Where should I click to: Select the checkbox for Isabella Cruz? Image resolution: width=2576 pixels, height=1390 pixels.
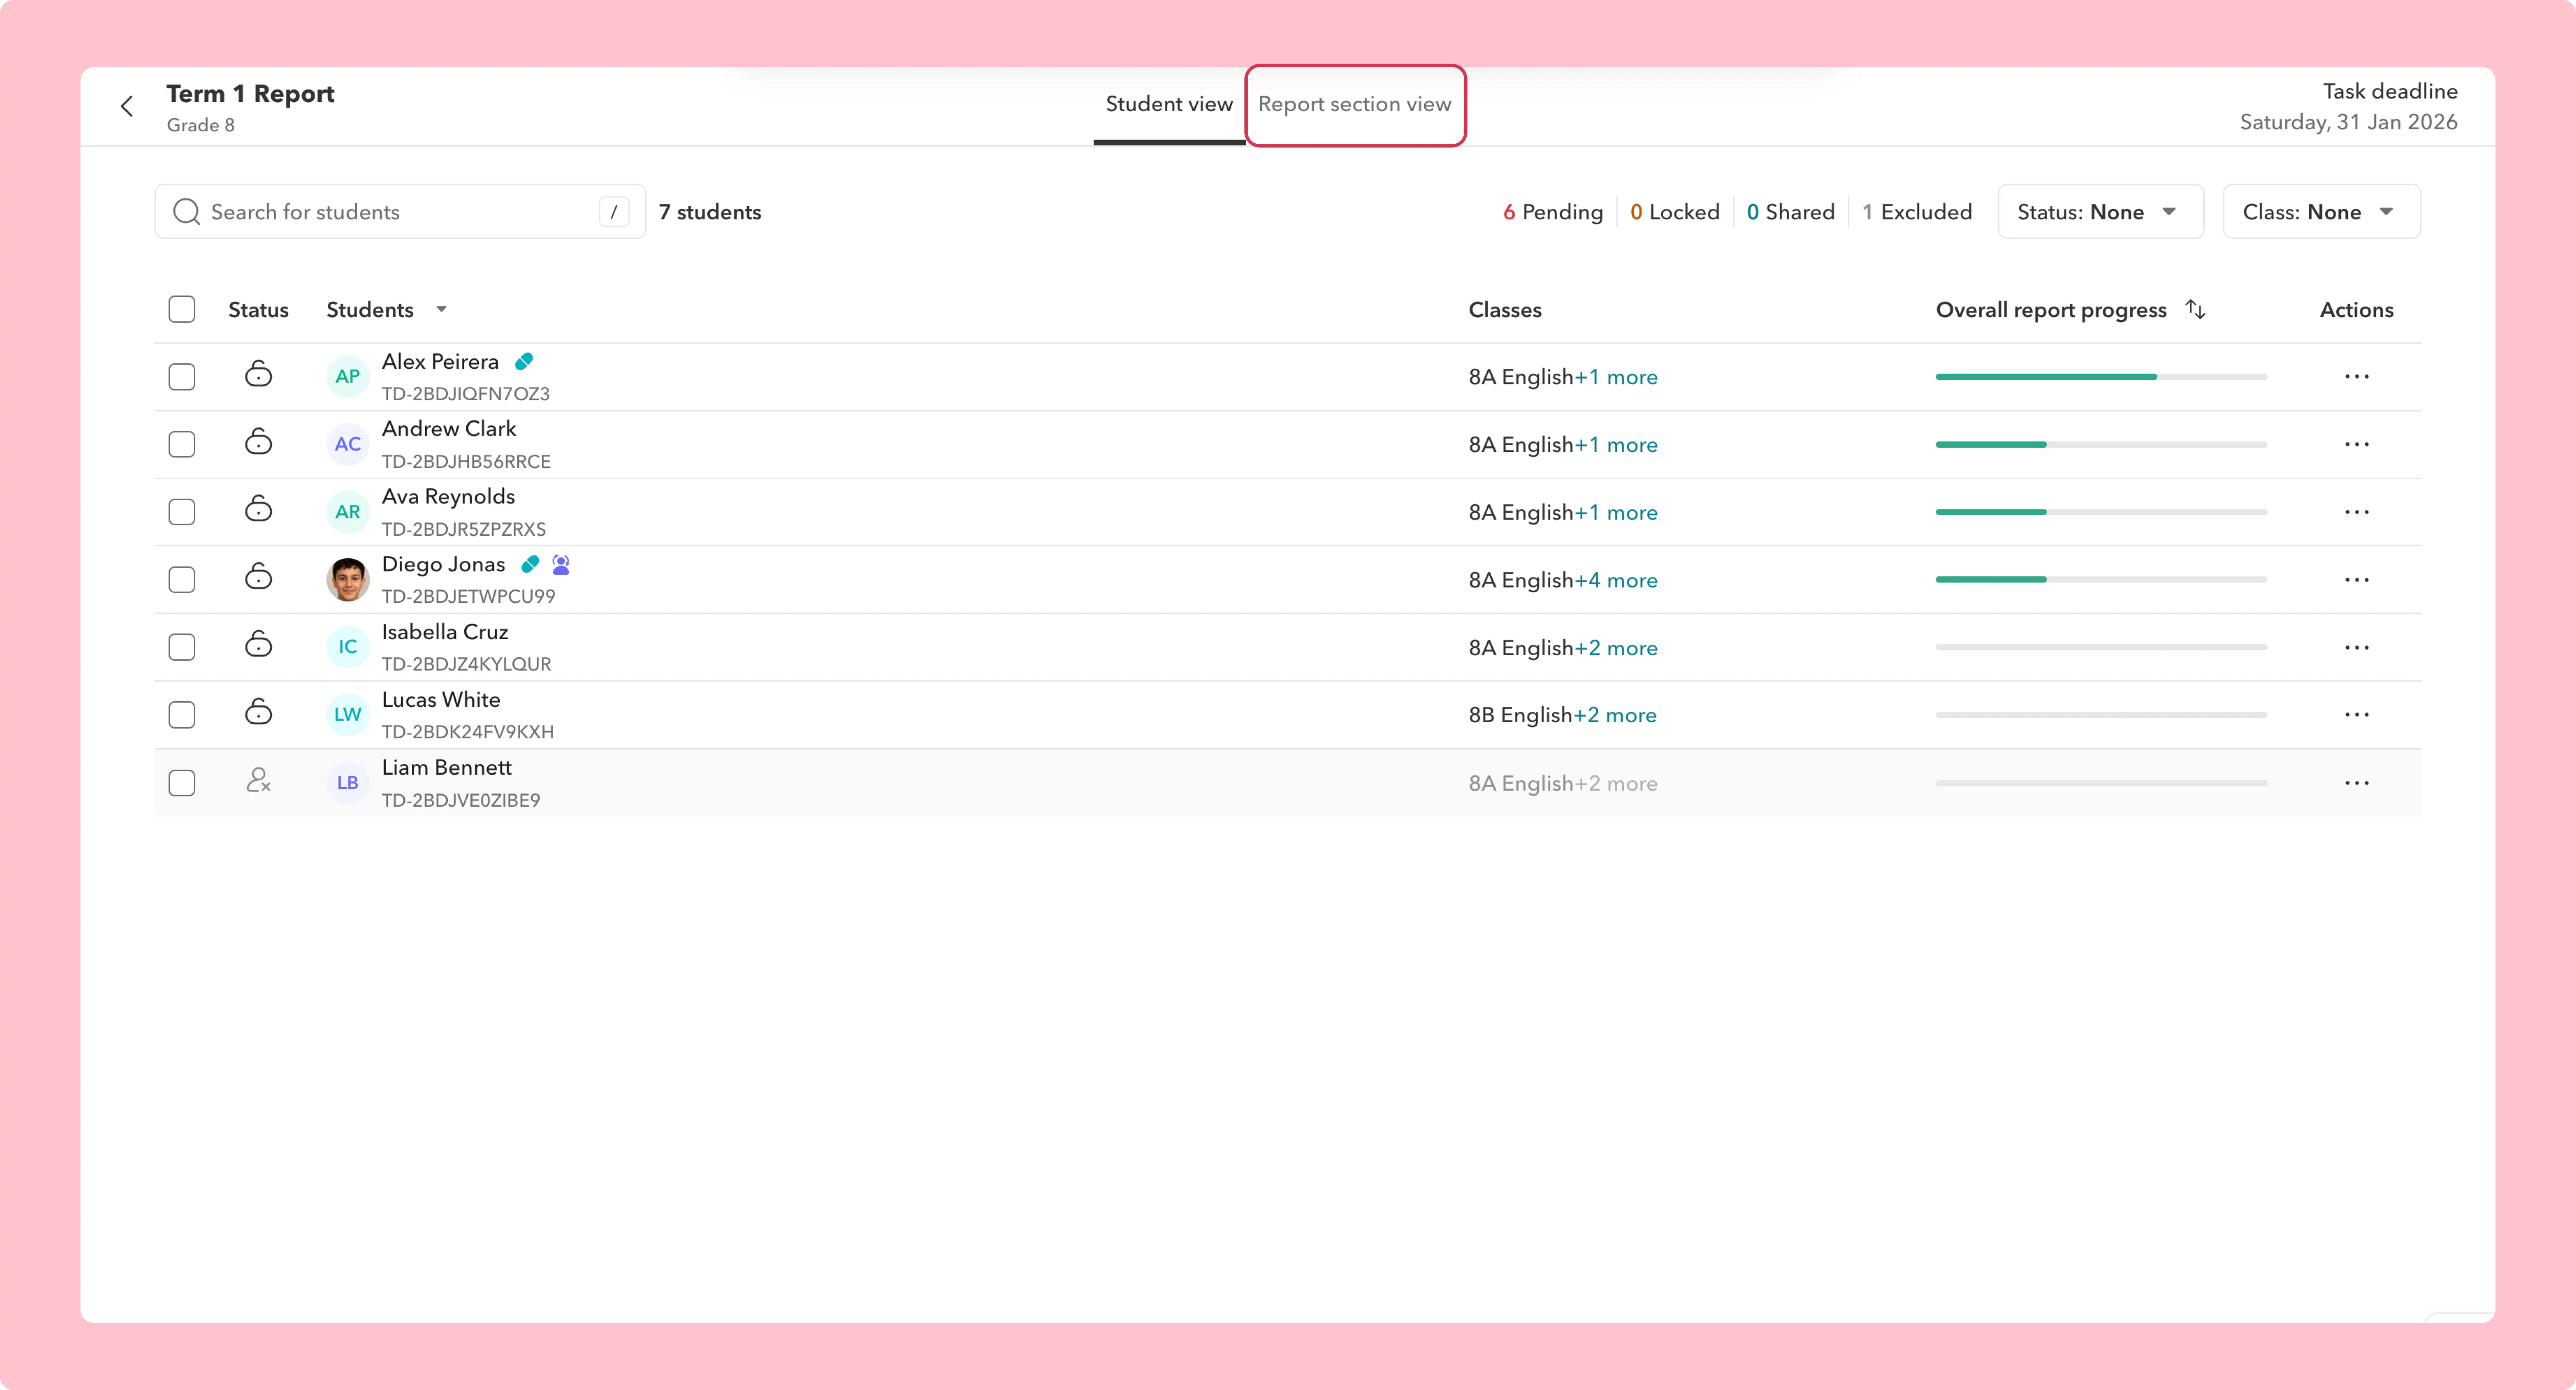click(182, 647)
